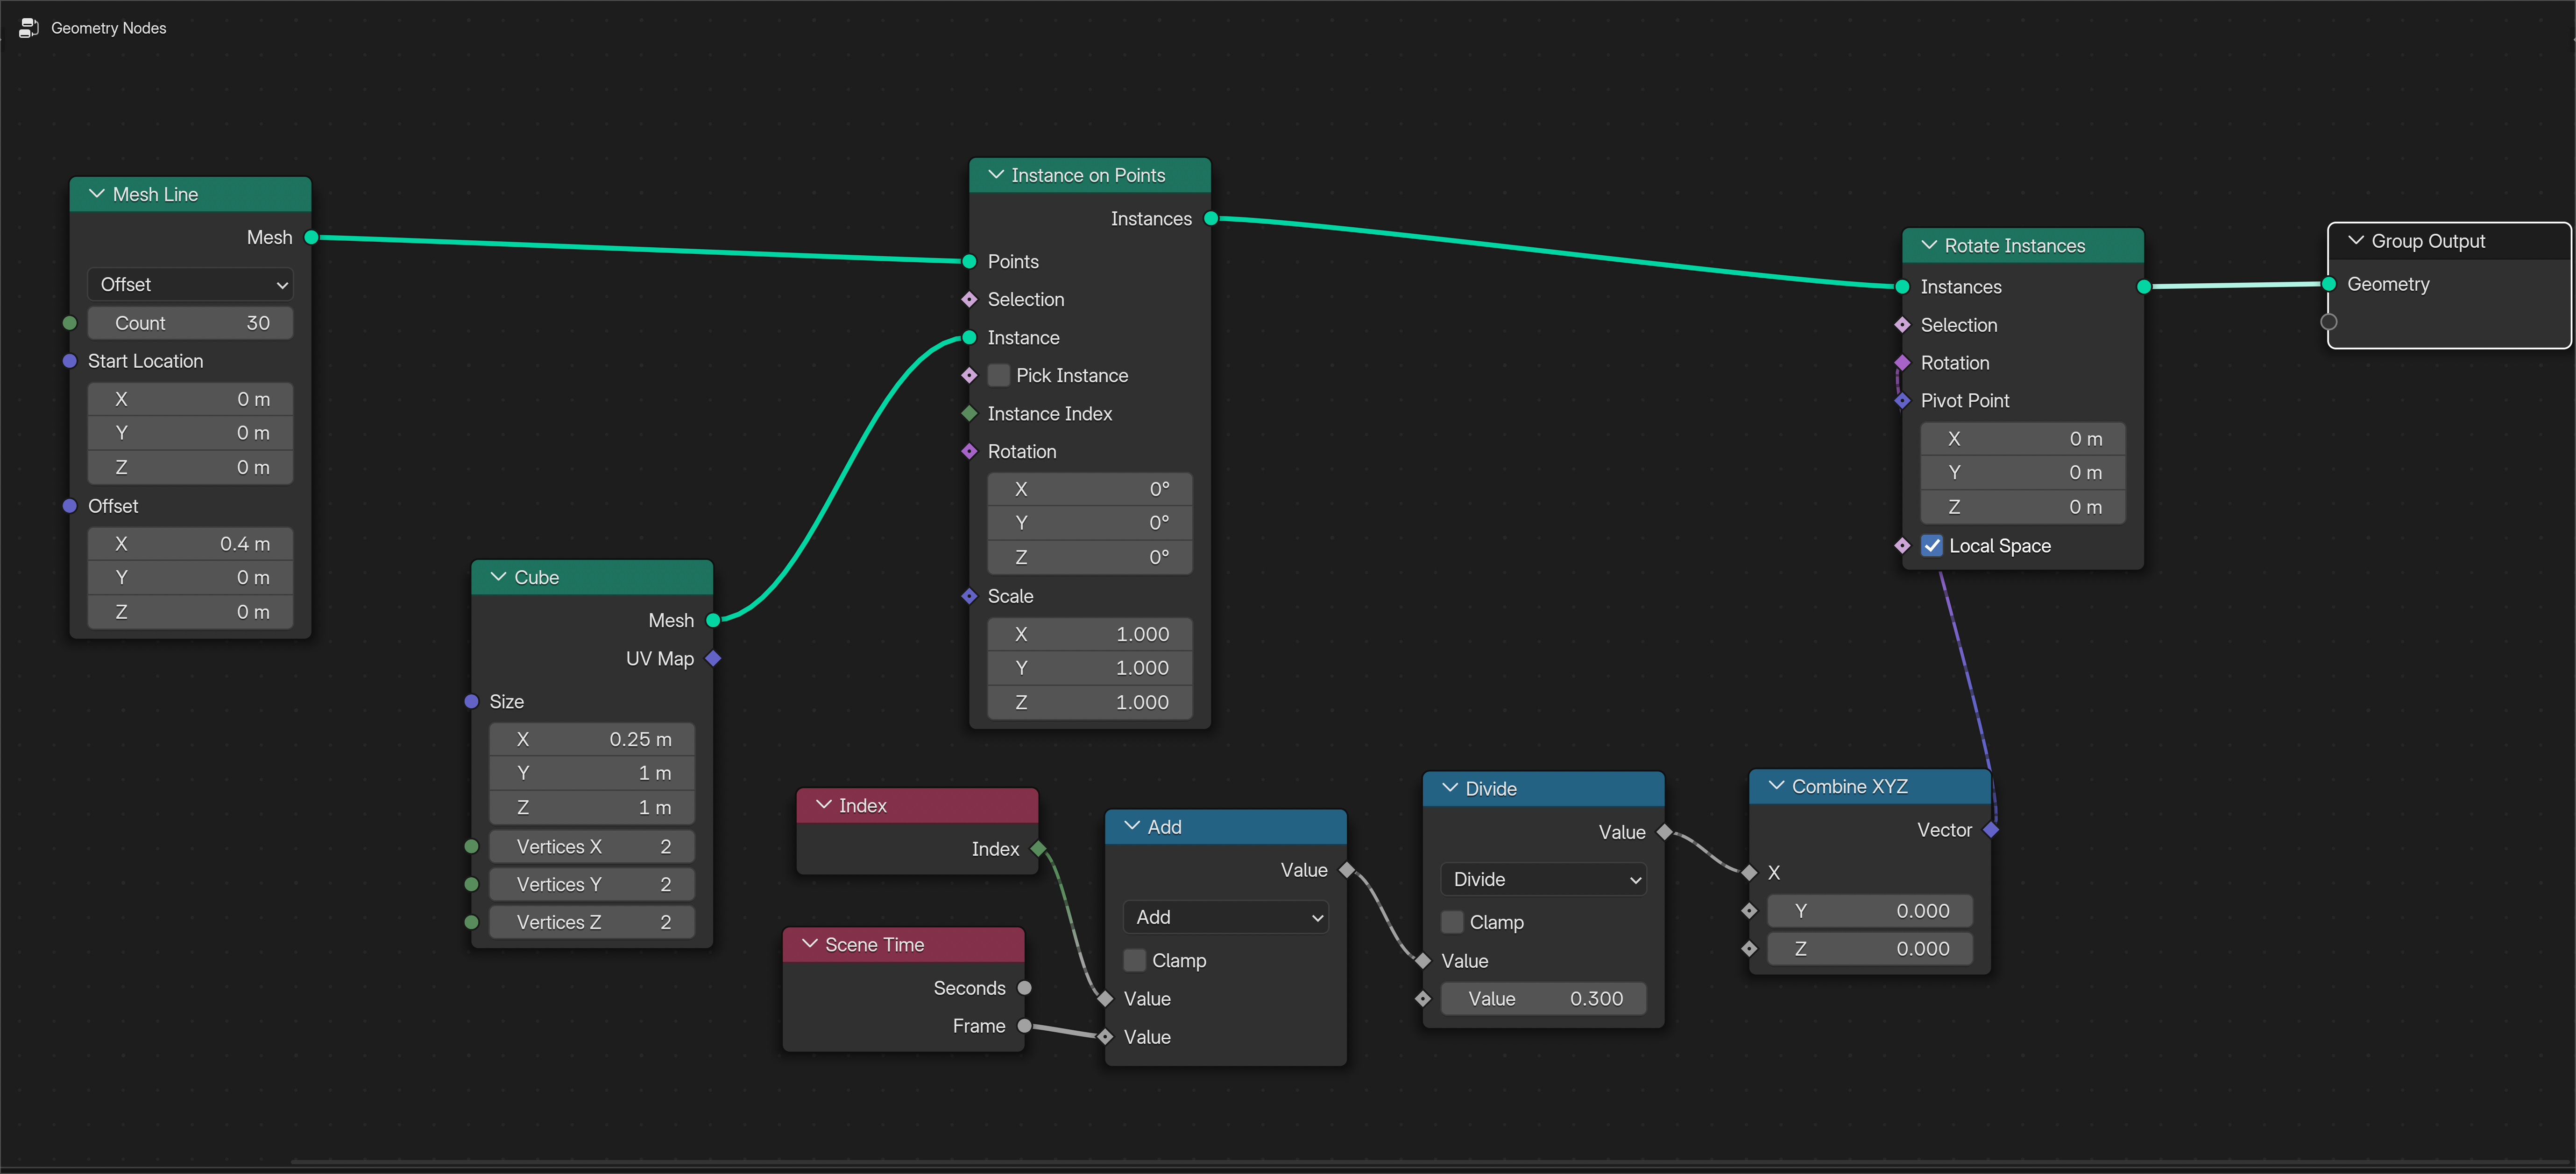
Task: Click the Value output socket on Divide node
Action: click(1664, 832)
